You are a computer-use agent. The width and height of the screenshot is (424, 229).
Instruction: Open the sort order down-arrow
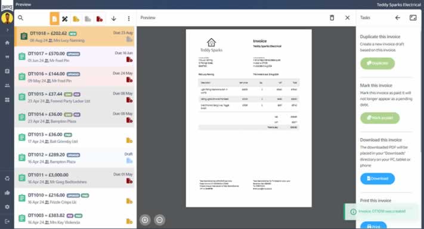tap(114, 18)
